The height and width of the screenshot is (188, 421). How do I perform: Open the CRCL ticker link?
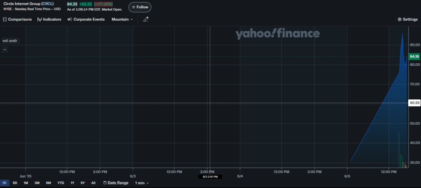pos(47,4)
